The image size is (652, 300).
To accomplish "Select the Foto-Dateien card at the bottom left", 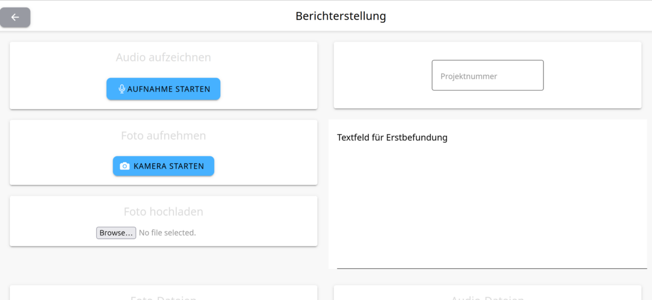I will [163, 293].
